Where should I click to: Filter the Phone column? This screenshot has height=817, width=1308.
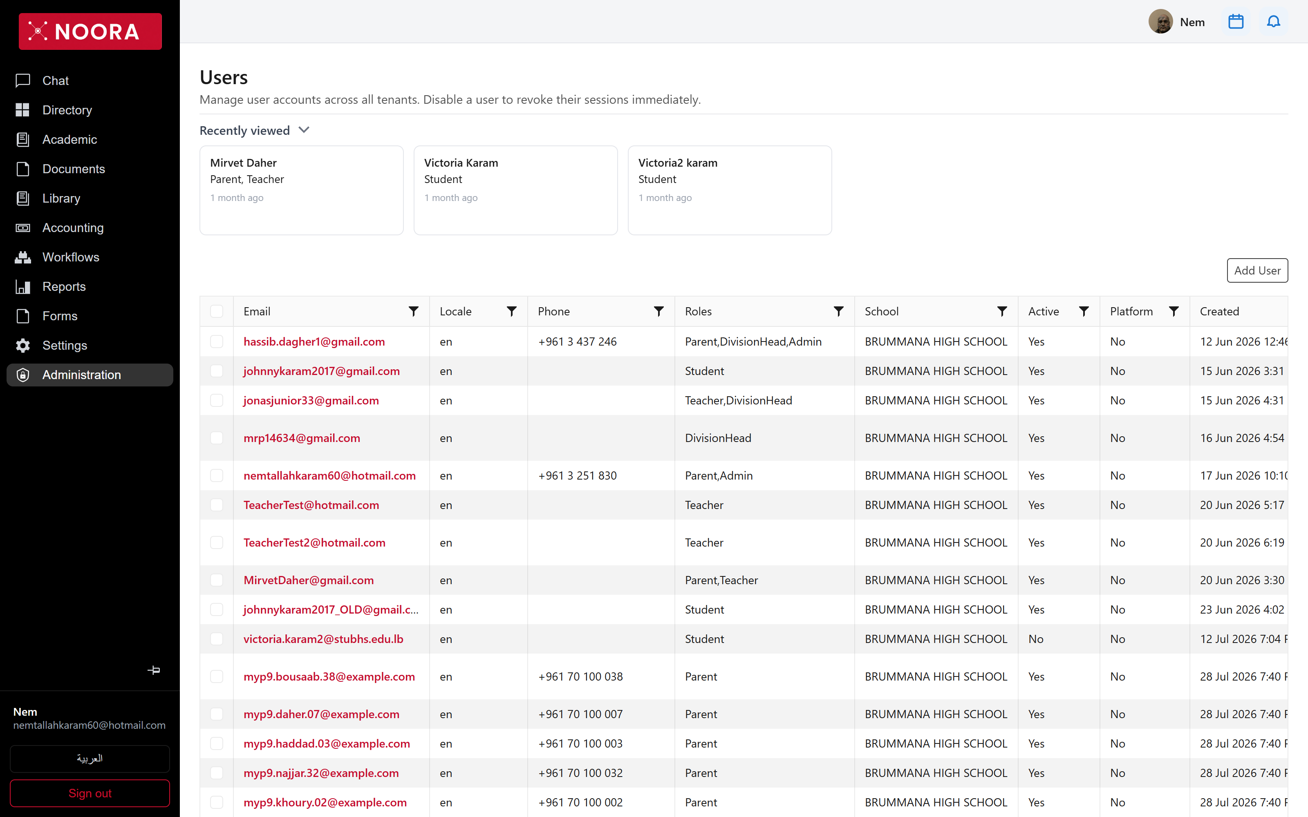point(658,311)
